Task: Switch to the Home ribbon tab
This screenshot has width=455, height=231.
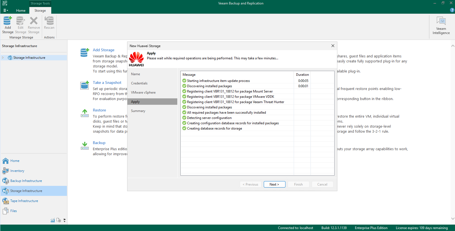Action: click(x=21, y=11)
